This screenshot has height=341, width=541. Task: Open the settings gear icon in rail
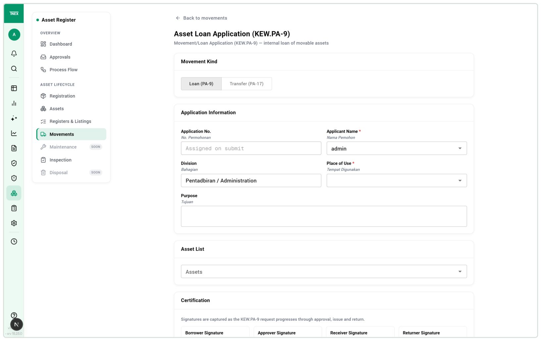(14, 223)
